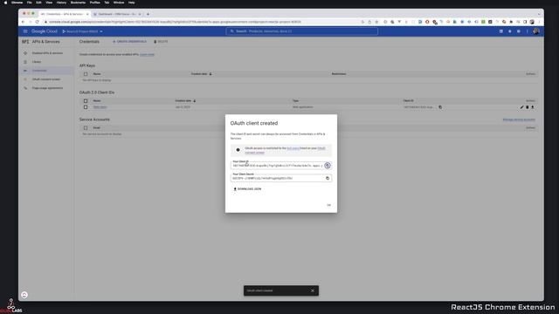The height and width of the screenshot is (314, 559).
Task: Open Google Cloud more options menu
Action: coord(528,31)
